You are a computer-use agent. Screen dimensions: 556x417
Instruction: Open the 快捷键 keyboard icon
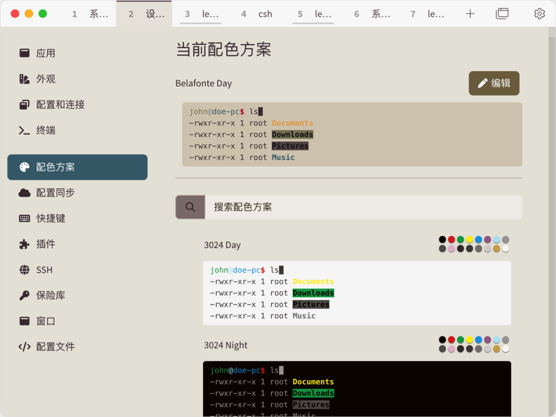25,218
